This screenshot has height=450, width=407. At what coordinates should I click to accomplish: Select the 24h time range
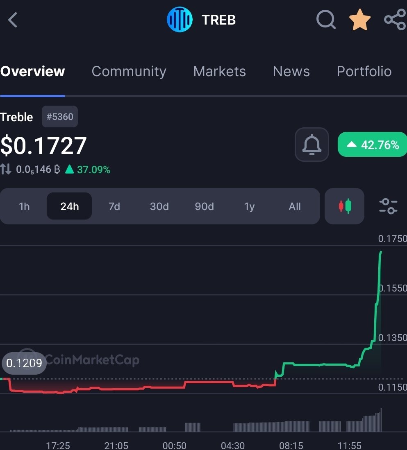(70, 206)
